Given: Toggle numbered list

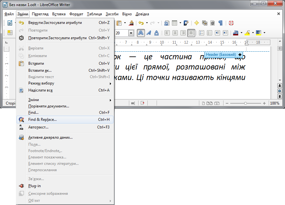Looking at the screenshot, I should (201, 33).
